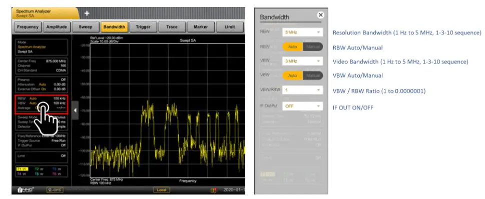Select trace T2 in trace legend

(39, 169)
